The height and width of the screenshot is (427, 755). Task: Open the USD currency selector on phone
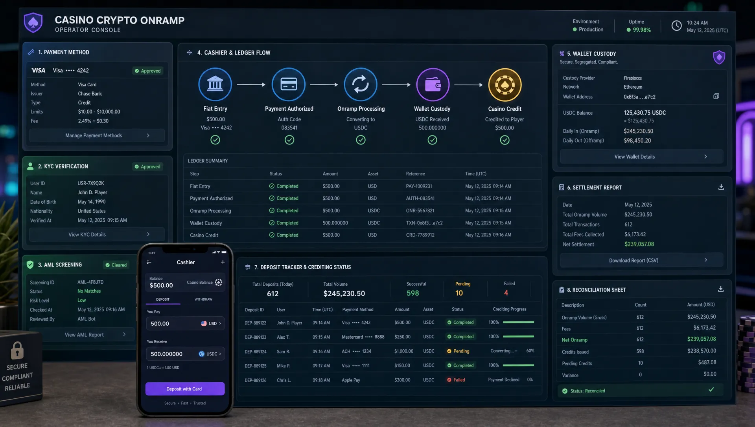click(211, 323)
